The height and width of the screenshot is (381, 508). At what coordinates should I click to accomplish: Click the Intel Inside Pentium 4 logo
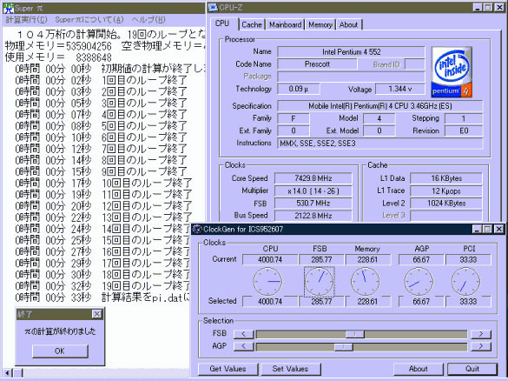[x=452, y=72]
